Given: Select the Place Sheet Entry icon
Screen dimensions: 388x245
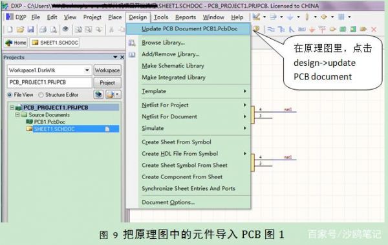Looking at the screenshot, I should tap(353, 30).
